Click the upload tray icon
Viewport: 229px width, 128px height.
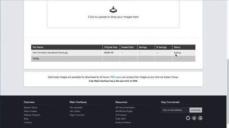113,10
